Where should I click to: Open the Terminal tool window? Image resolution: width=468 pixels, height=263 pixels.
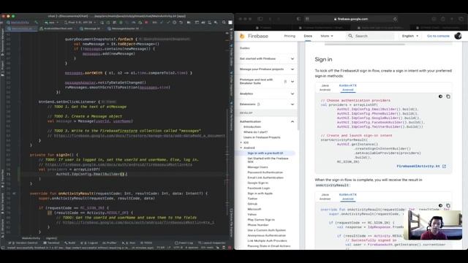51,243
